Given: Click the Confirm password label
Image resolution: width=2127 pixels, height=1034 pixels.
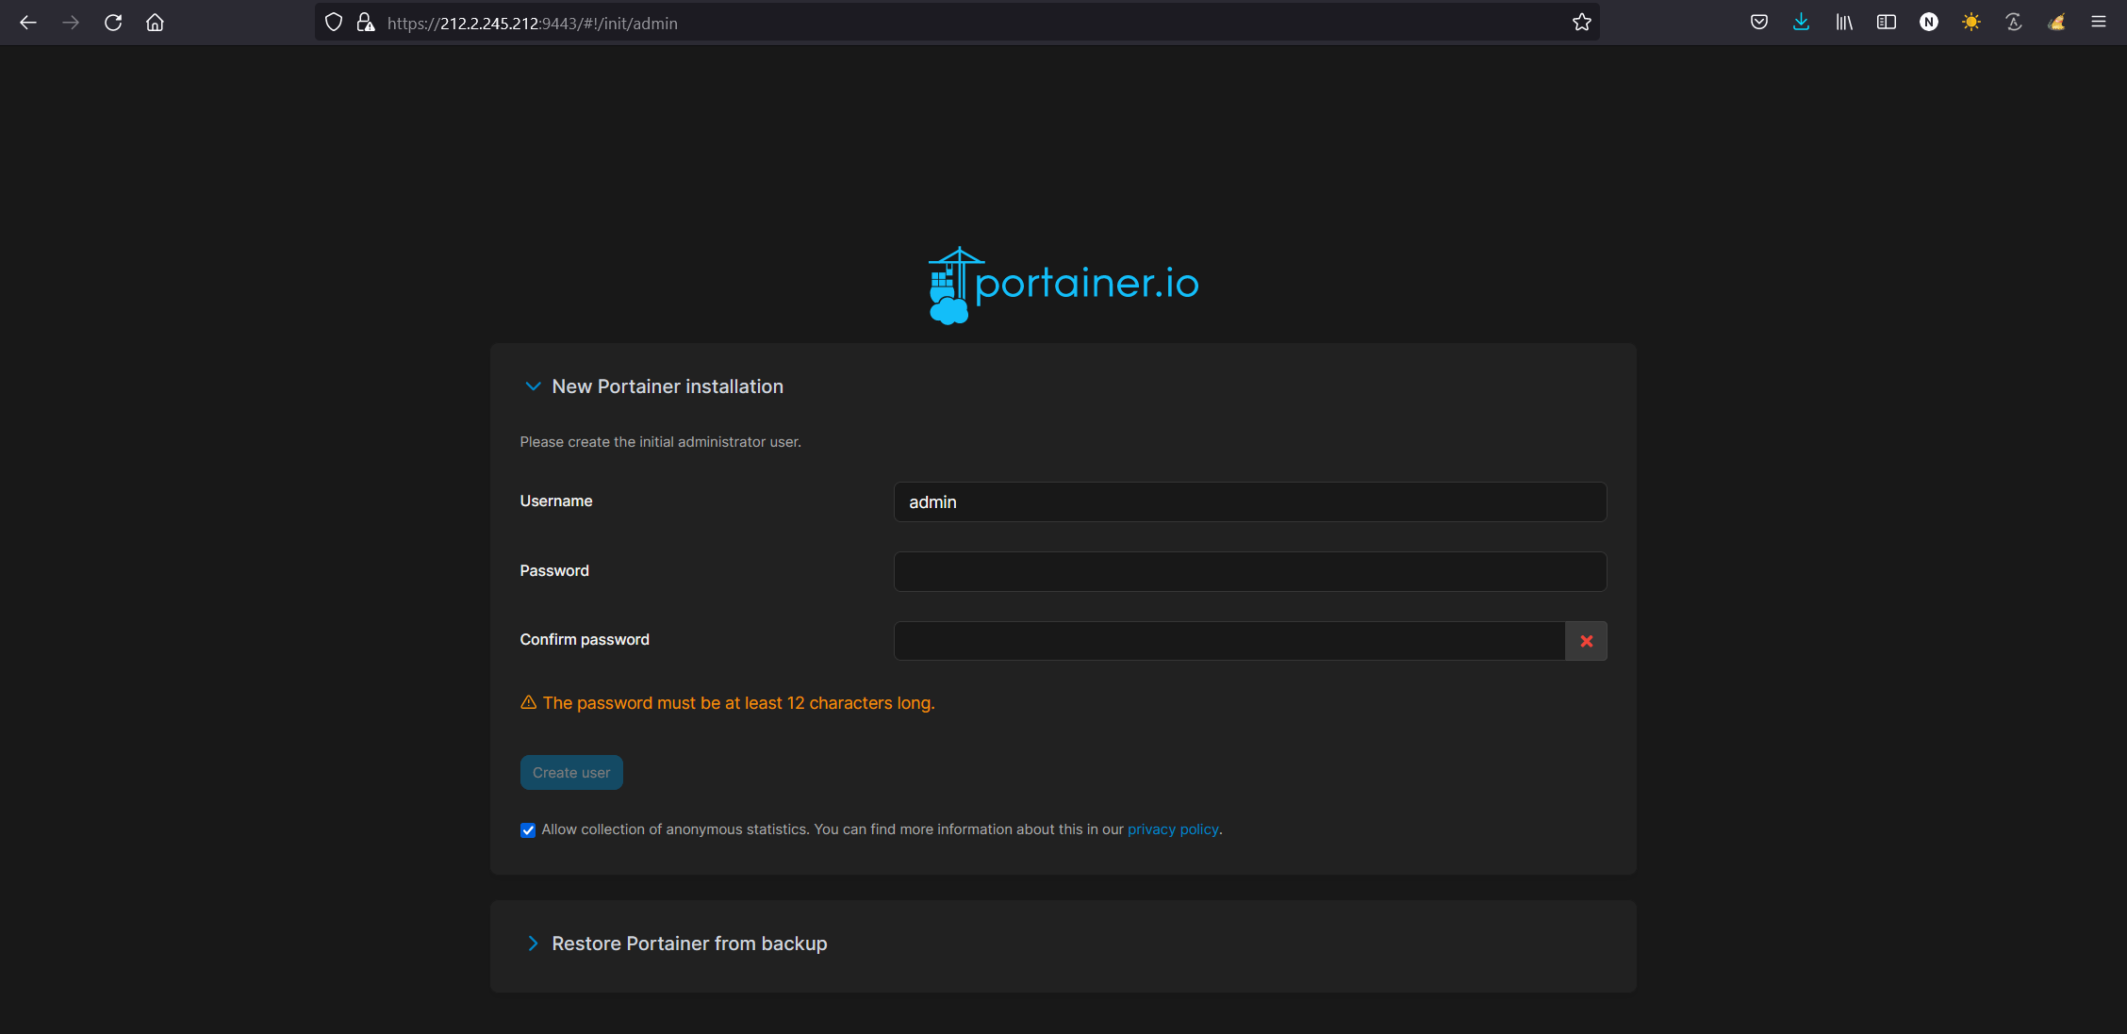Looking at the screenshot, I should (585, 640).
